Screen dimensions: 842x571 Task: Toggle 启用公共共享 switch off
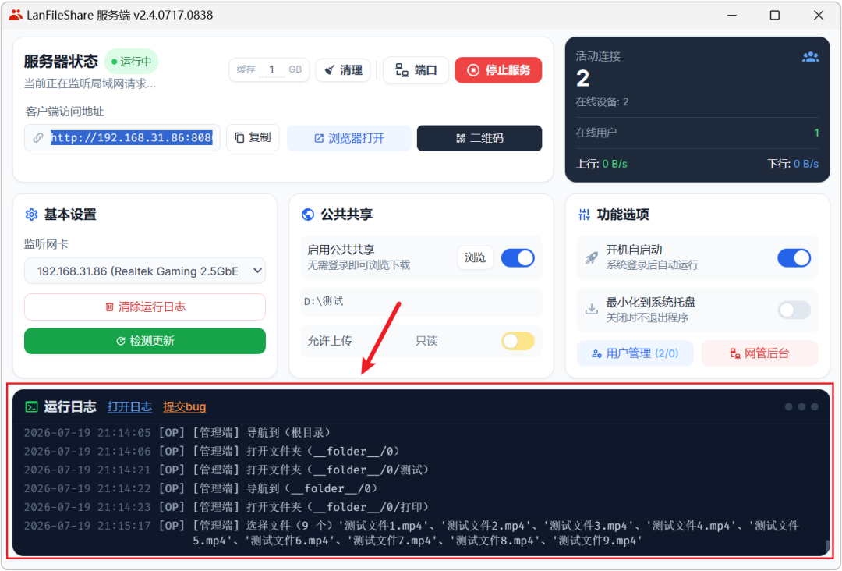pos(517,258)
